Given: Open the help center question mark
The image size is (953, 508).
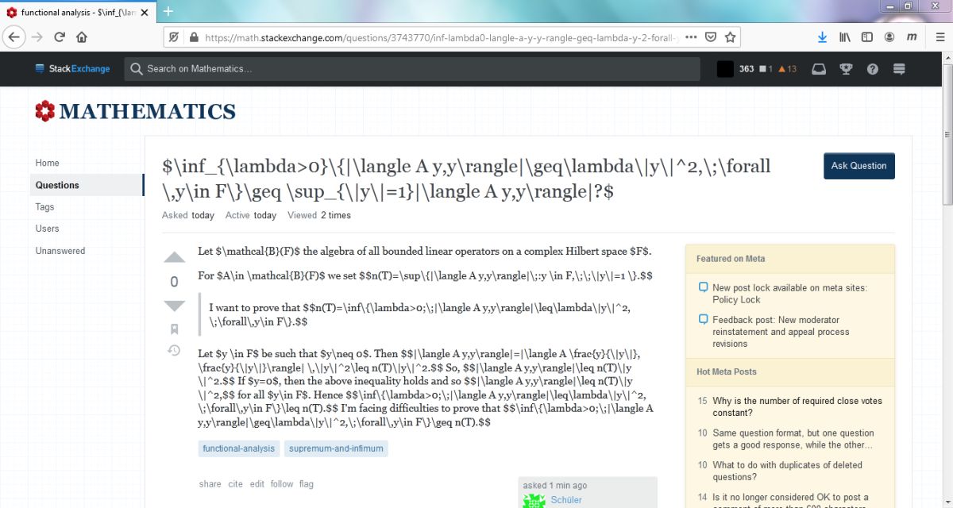Looking at the screenshot, I should (873, 69).
